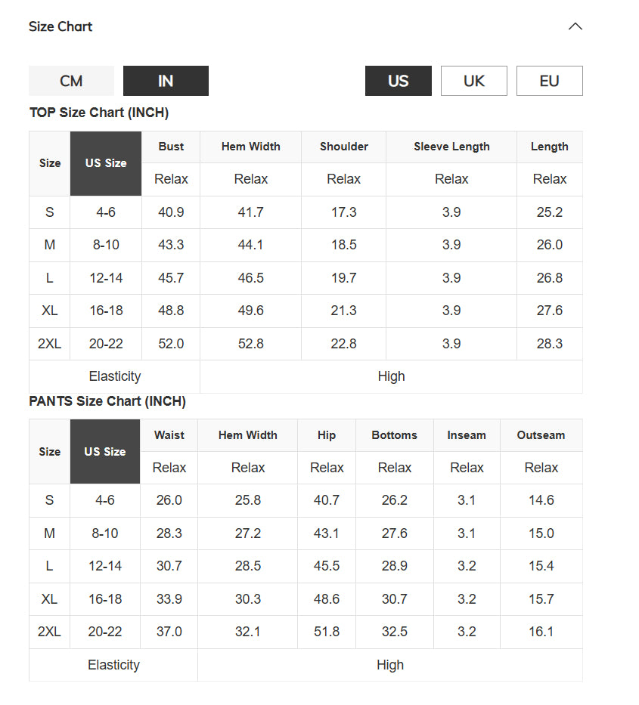Click the 2XL row bust value 52.0
This screenshot has height=705, width=639.
(171, 344)
